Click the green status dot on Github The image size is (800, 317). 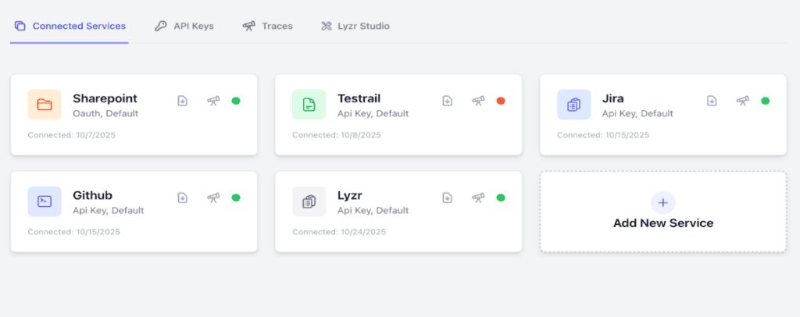click(x=236, y=198)
